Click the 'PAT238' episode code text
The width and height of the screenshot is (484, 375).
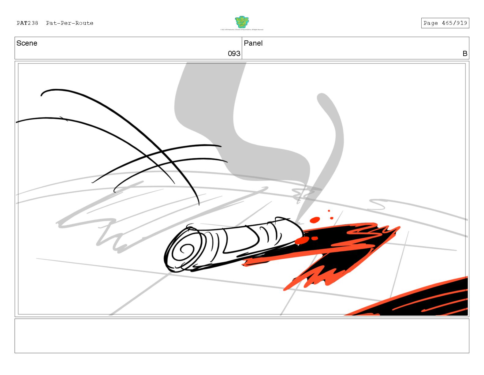pyautogui.click(x=28, y=23)
